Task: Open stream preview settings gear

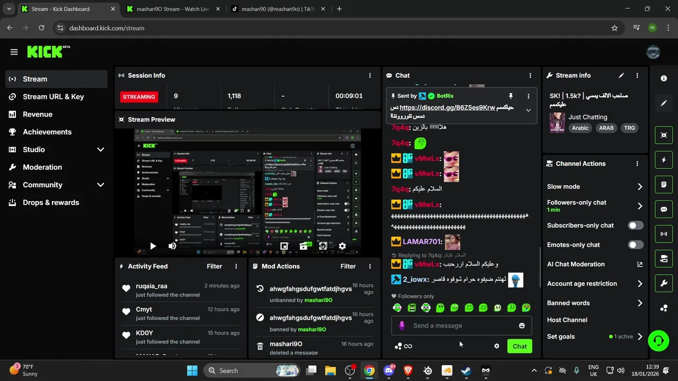Action: [x=342, y=246]
